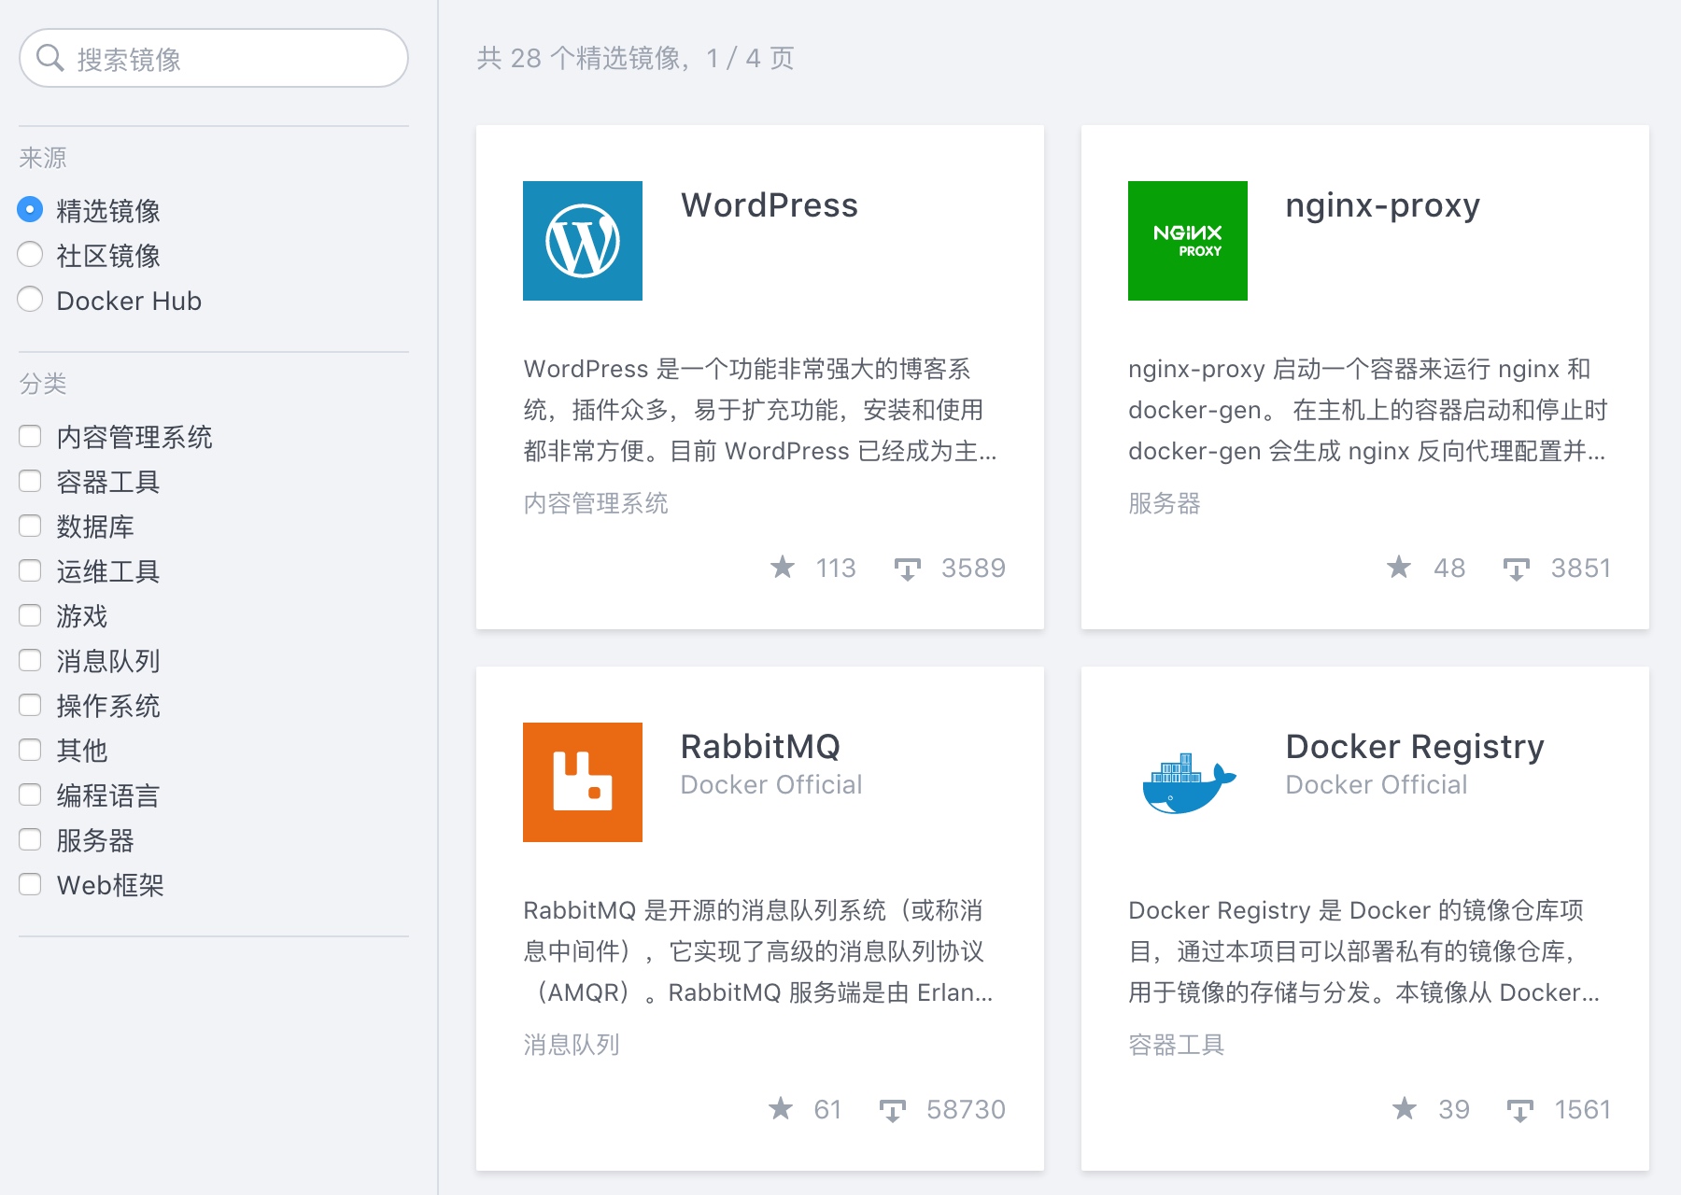
Task: Click the WordPress description text
Action: 760,410
